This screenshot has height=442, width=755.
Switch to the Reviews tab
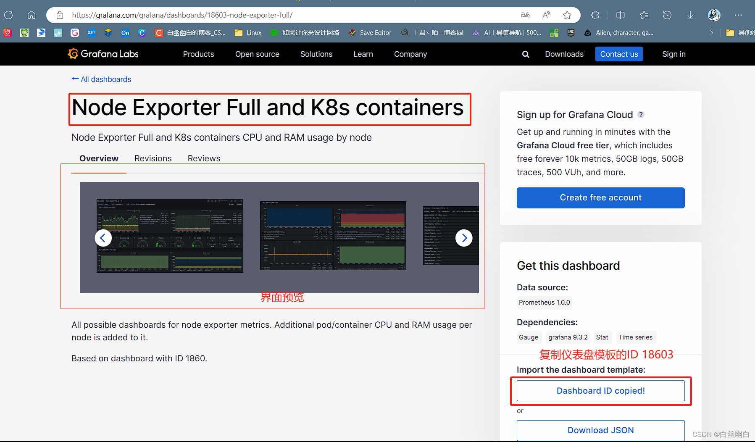pyautogui.click(x=204, y=158)
